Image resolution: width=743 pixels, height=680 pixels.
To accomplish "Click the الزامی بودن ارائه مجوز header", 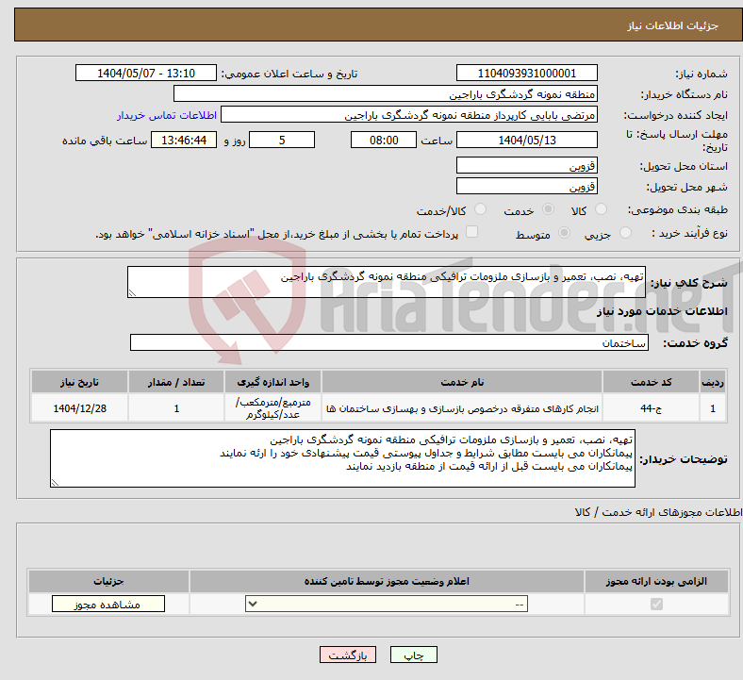I will [656, 581].
